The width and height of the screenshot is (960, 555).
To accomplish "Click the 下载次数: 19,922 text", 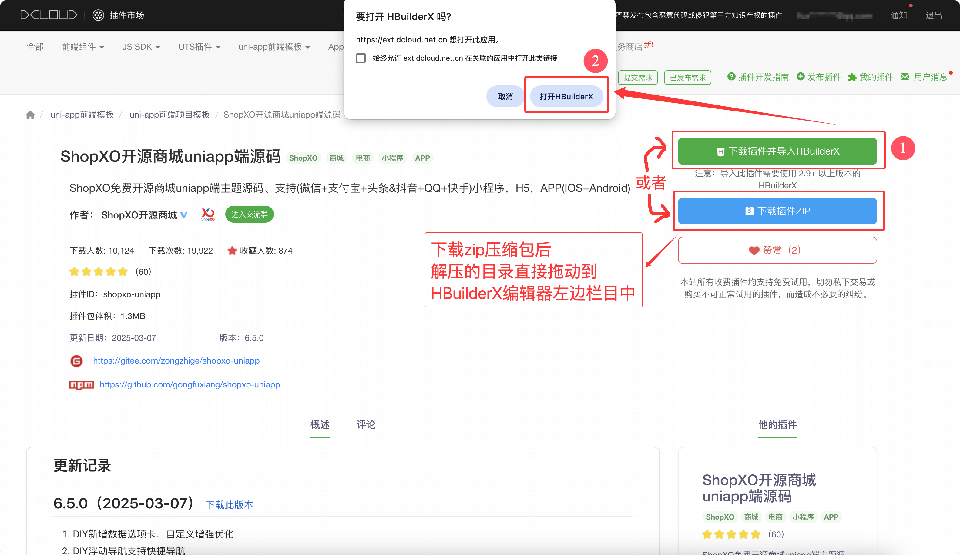I will 181,251.
